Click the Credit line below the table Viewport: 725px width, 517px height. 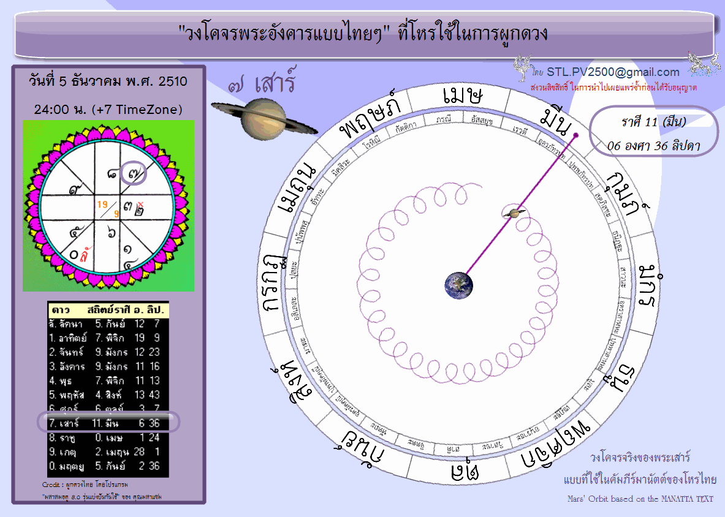85,484
